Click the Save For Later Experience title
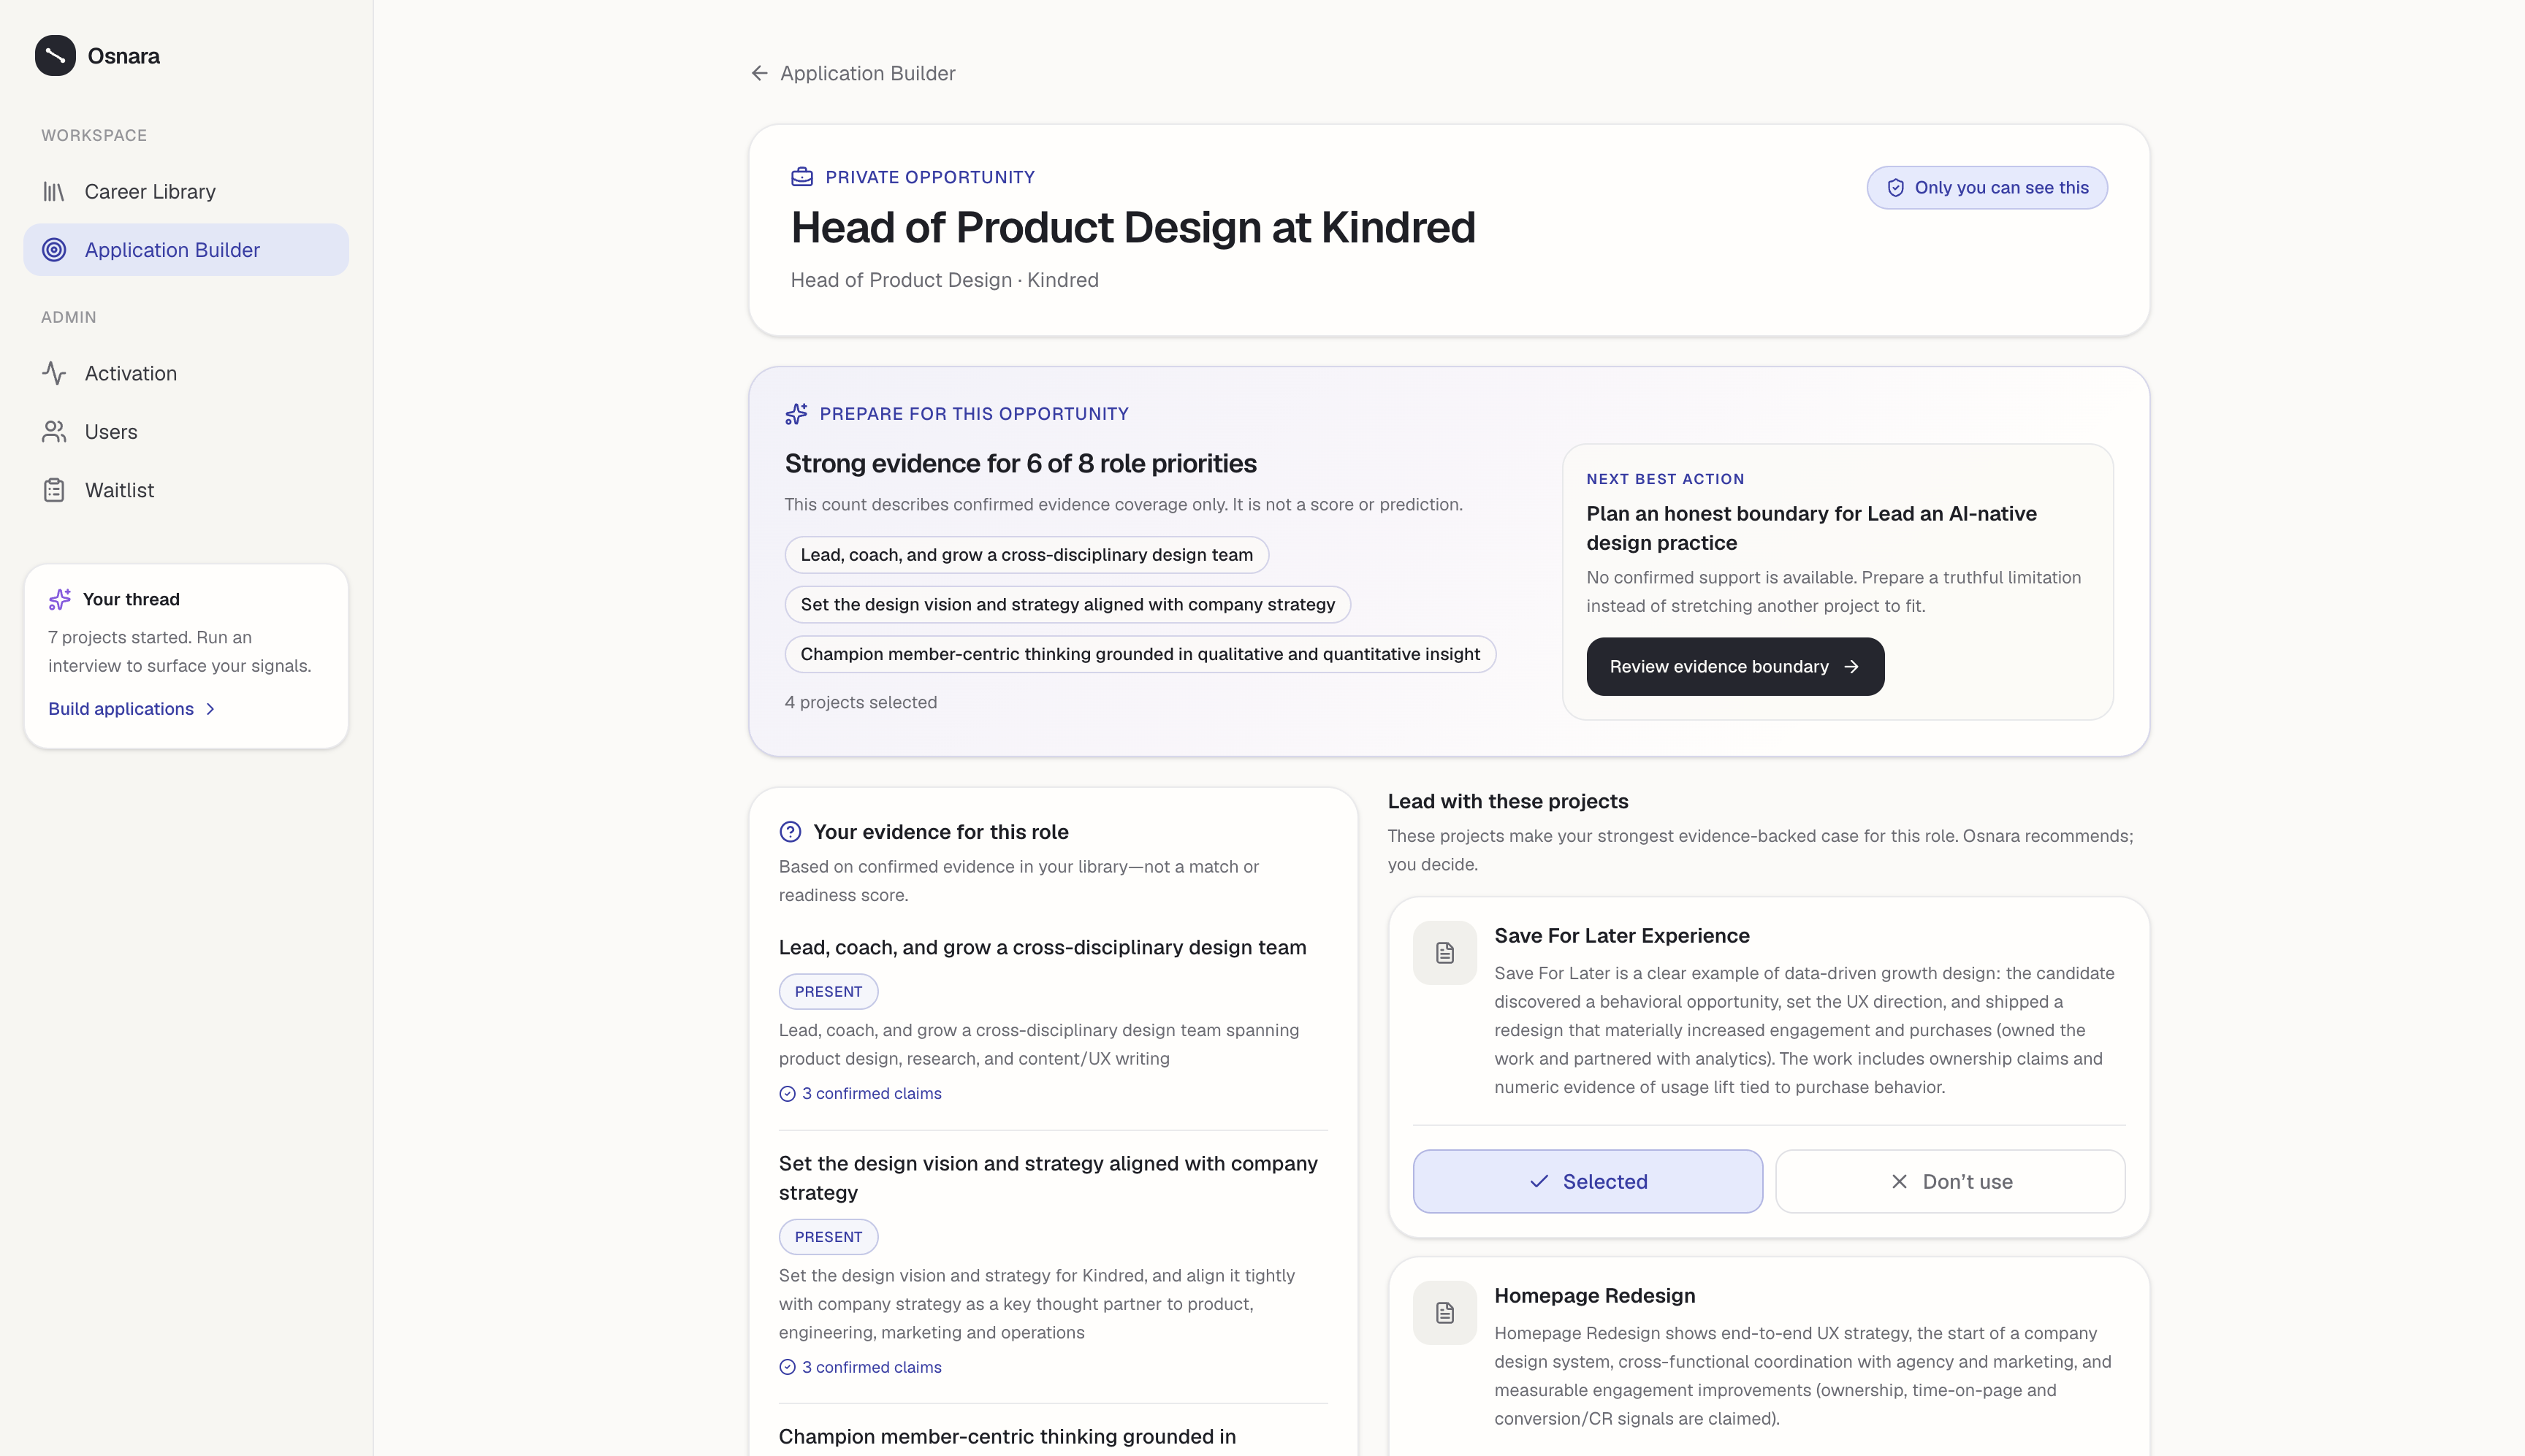The image size is (2525, 1456). click(1622, 936)
